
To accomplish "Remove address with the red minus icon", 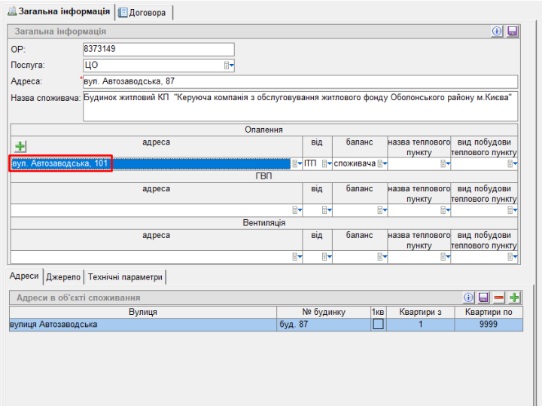I will pyautogui.click(x=499, y=298).
